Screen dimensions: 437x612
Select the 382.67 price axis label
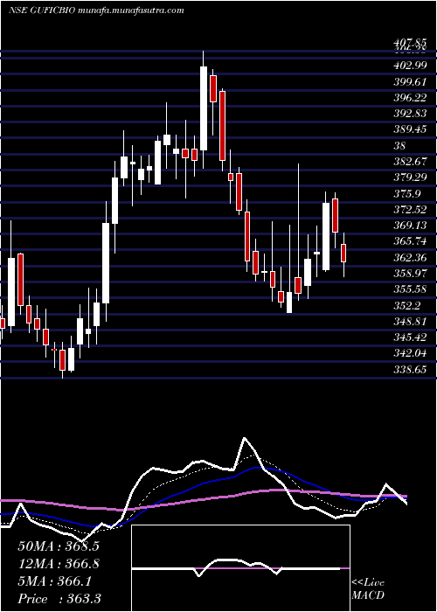pyautogui.click(x=411, y=162)
